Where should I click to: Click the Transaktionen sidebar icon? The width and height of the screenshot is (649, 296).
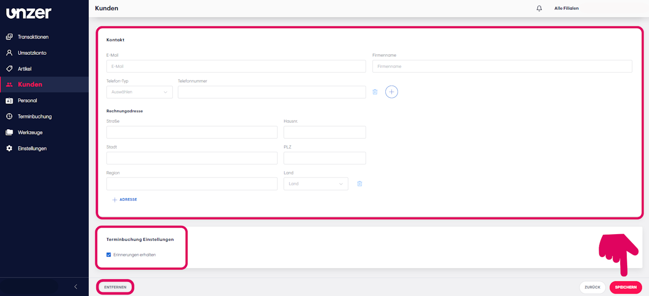tap(9, 37)
